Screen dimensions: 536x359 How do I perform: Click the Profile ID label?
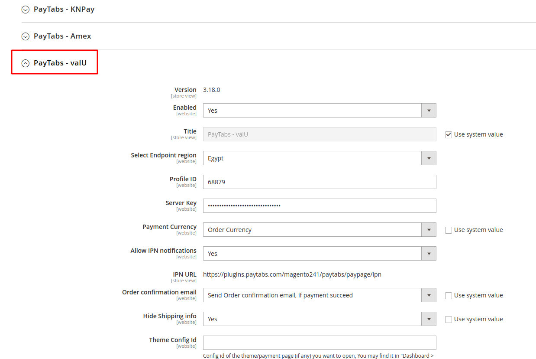[183, 179]
